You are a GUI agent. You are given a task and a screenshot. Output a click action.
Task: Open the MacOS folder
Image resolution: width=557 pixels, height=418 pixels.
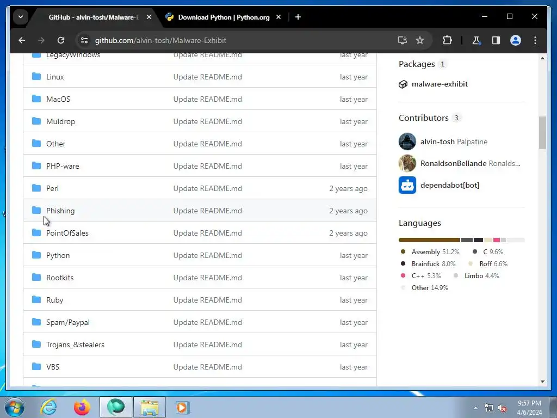point(58,99)
